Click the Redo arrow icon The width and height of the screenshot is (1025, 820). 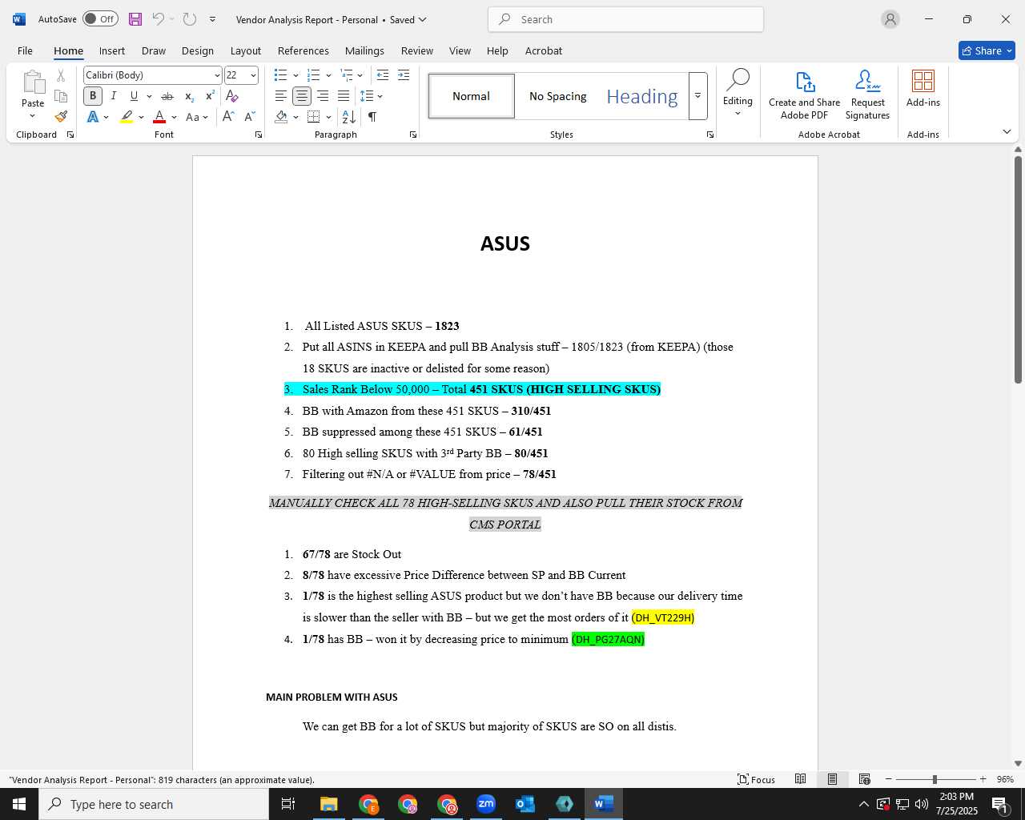click(x=190, y=19)
